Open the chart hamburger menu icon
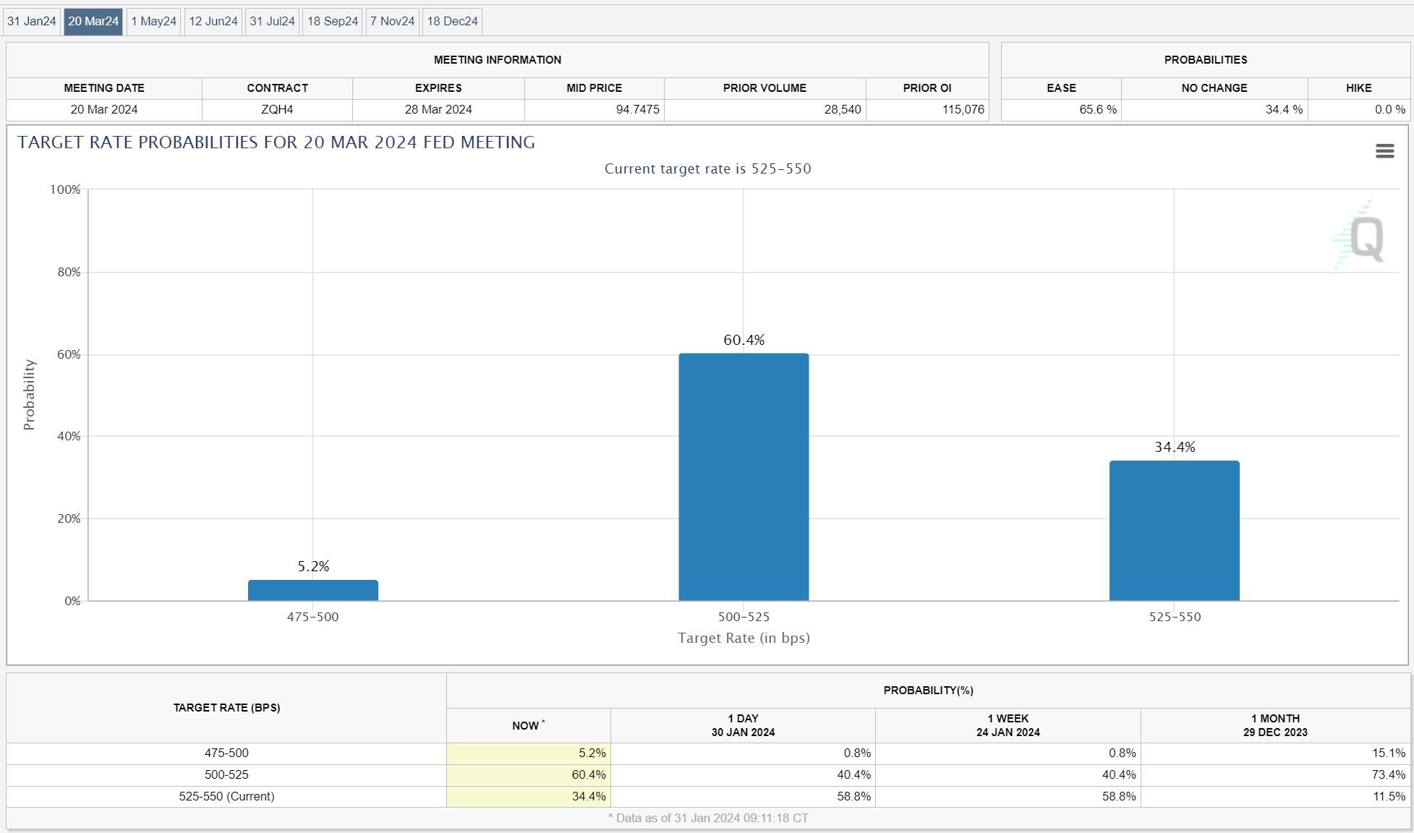This screenshot has width=1414, height=833. (1384, 150)
